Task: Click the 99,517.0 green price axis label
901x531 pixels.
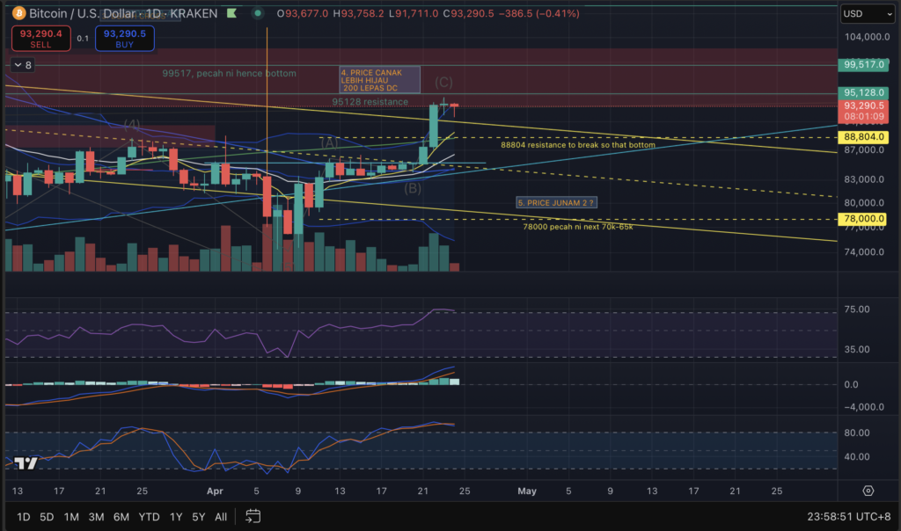Action: pyautogui.click(x=864, y=64)
